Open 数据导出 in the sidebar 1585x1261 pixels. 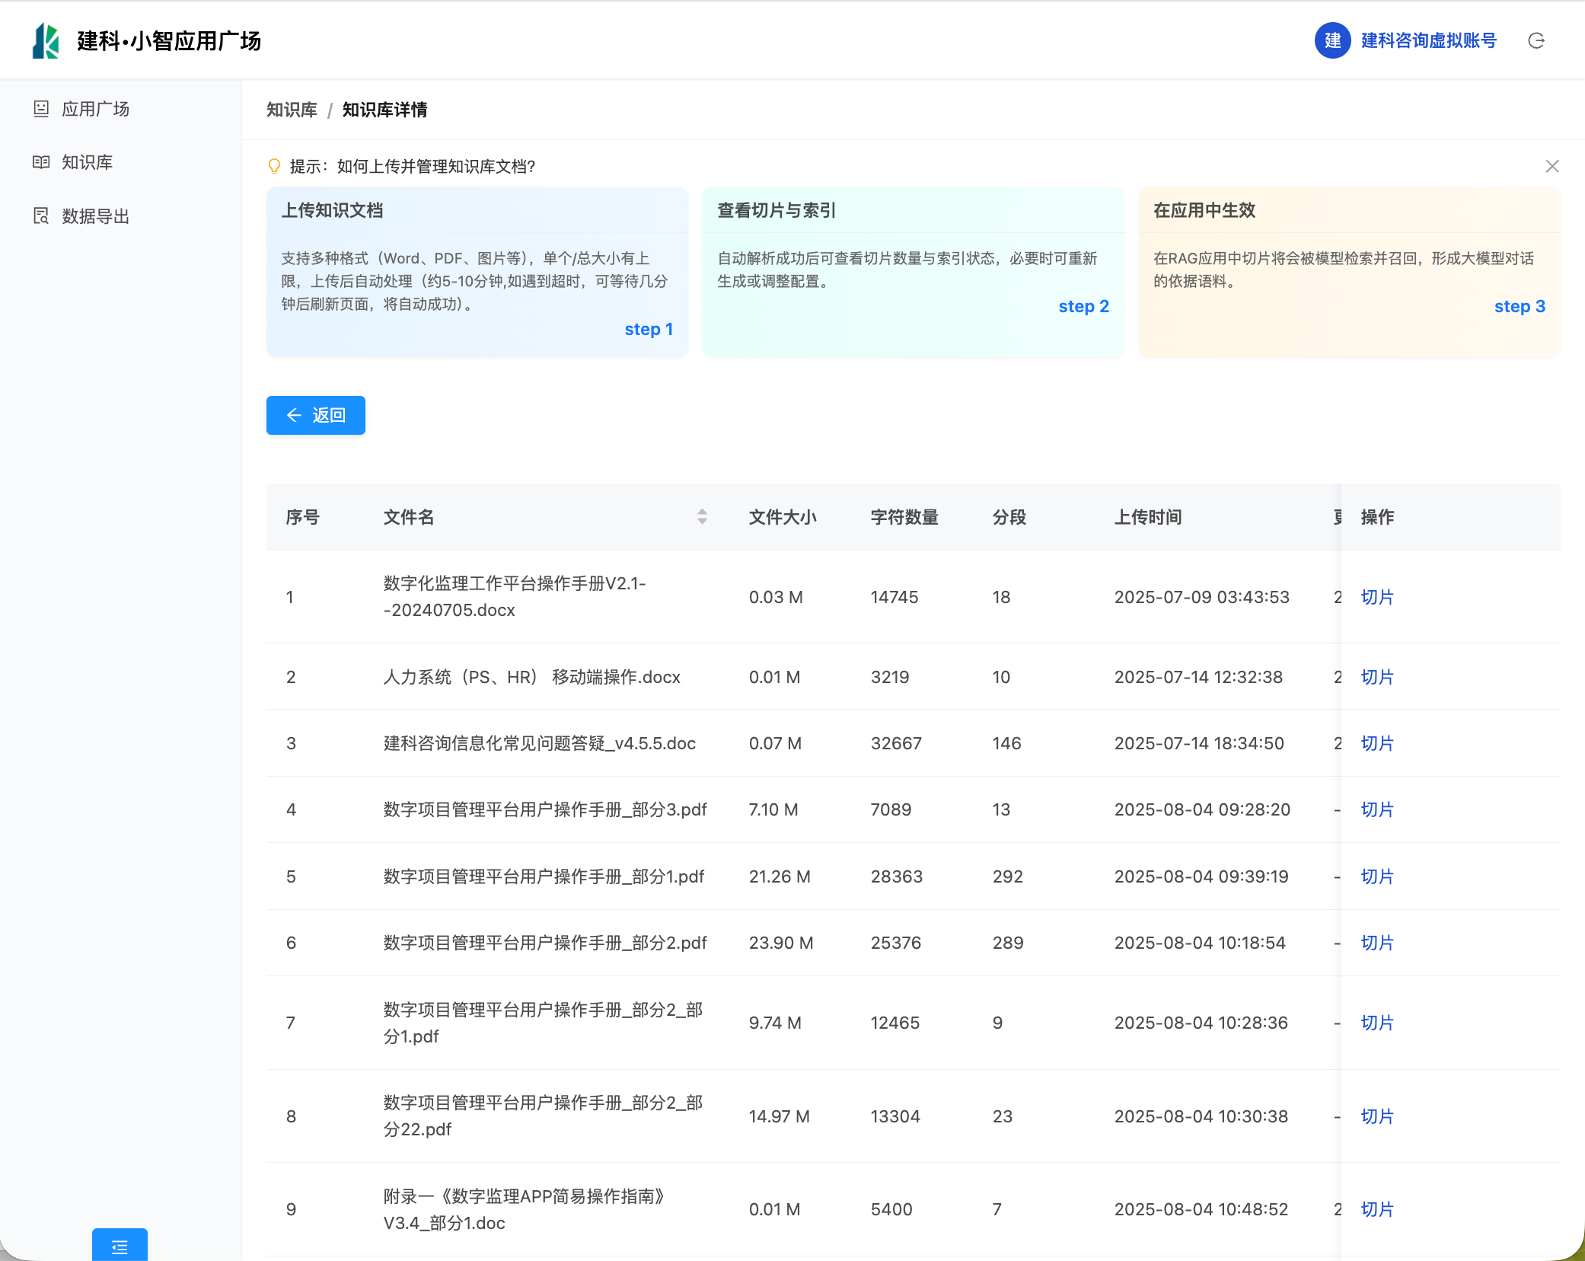click(x=95, y=216)
